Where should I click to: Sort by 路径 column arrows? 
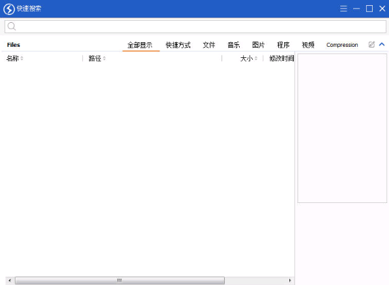104,59
